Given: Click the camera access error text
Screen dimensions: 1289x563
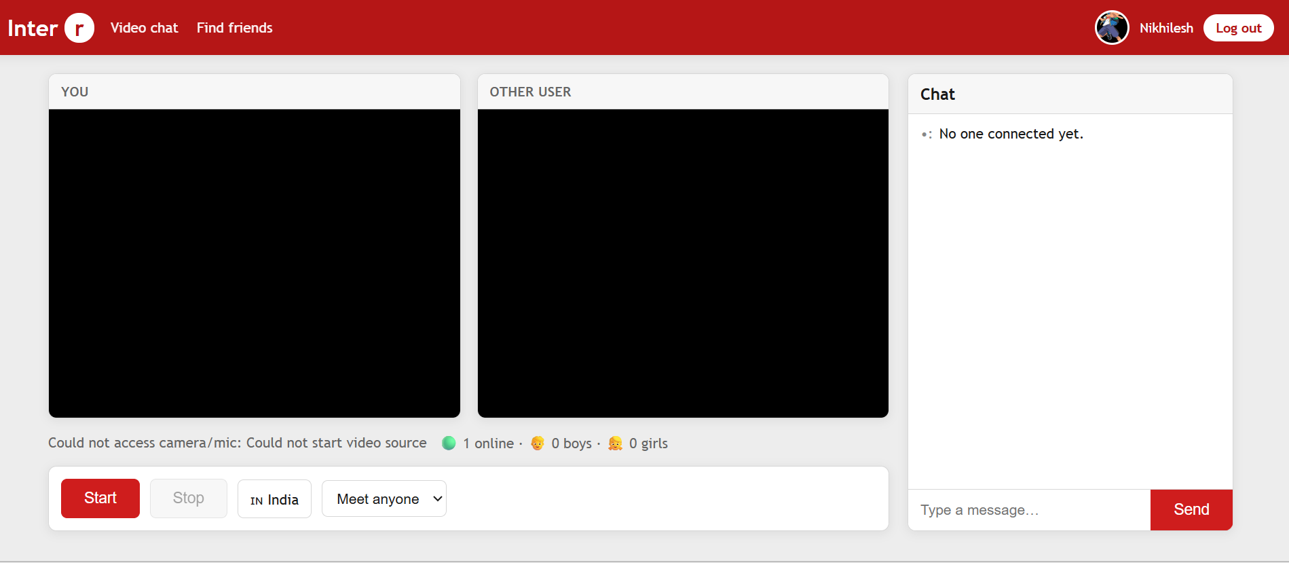Looking at the screenshot, I should (238, 443).
